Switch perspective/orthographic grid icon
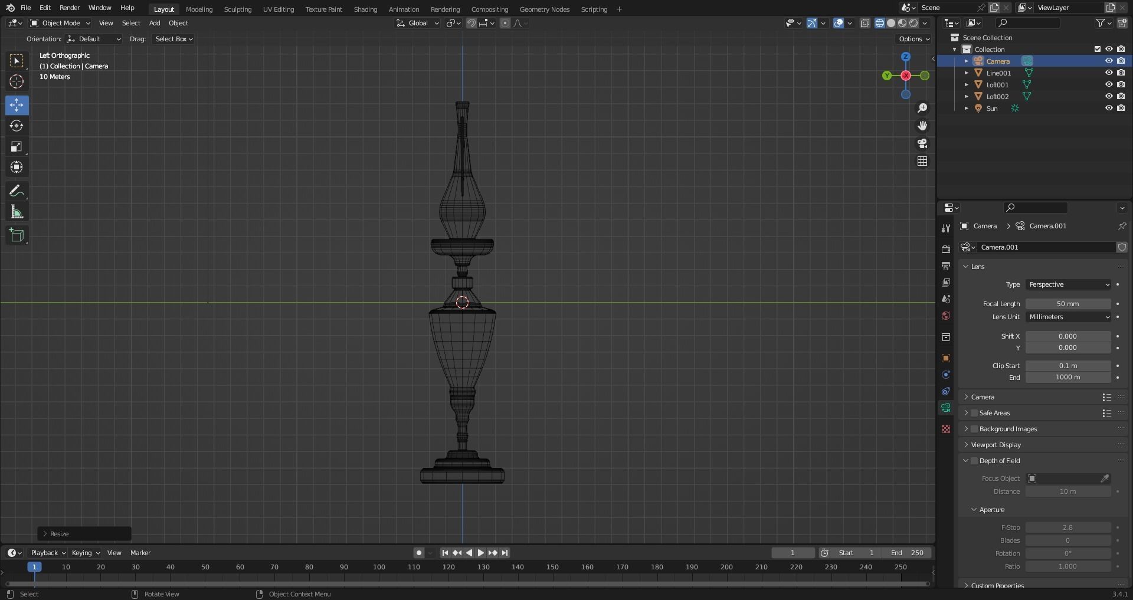Viewport: 1133px width, 600px height. (922, 161)
